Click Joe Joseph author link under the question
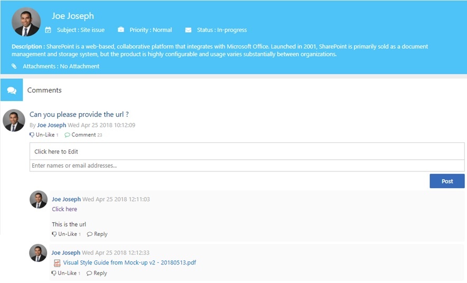 52,125
